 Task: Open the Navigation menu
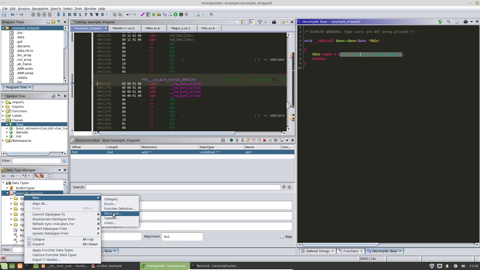(40, 9)
